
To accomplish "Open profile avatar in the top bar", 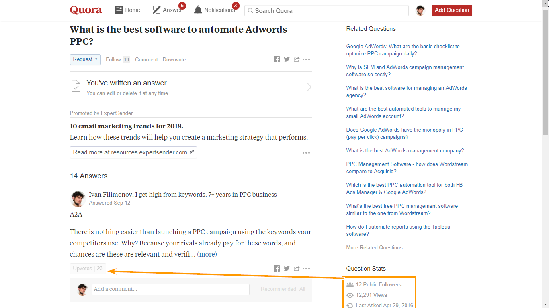I will click(420, 10).
